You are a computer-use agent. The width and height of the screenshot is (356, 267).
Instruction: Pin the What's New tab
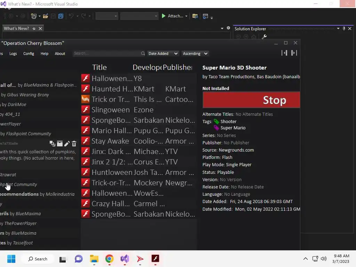pyautogui.click(x=34, y=29)
